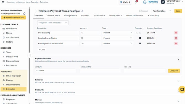
Task: Open Photos in the sidebar
Action: pyautogui.click(x=9, y=80)
